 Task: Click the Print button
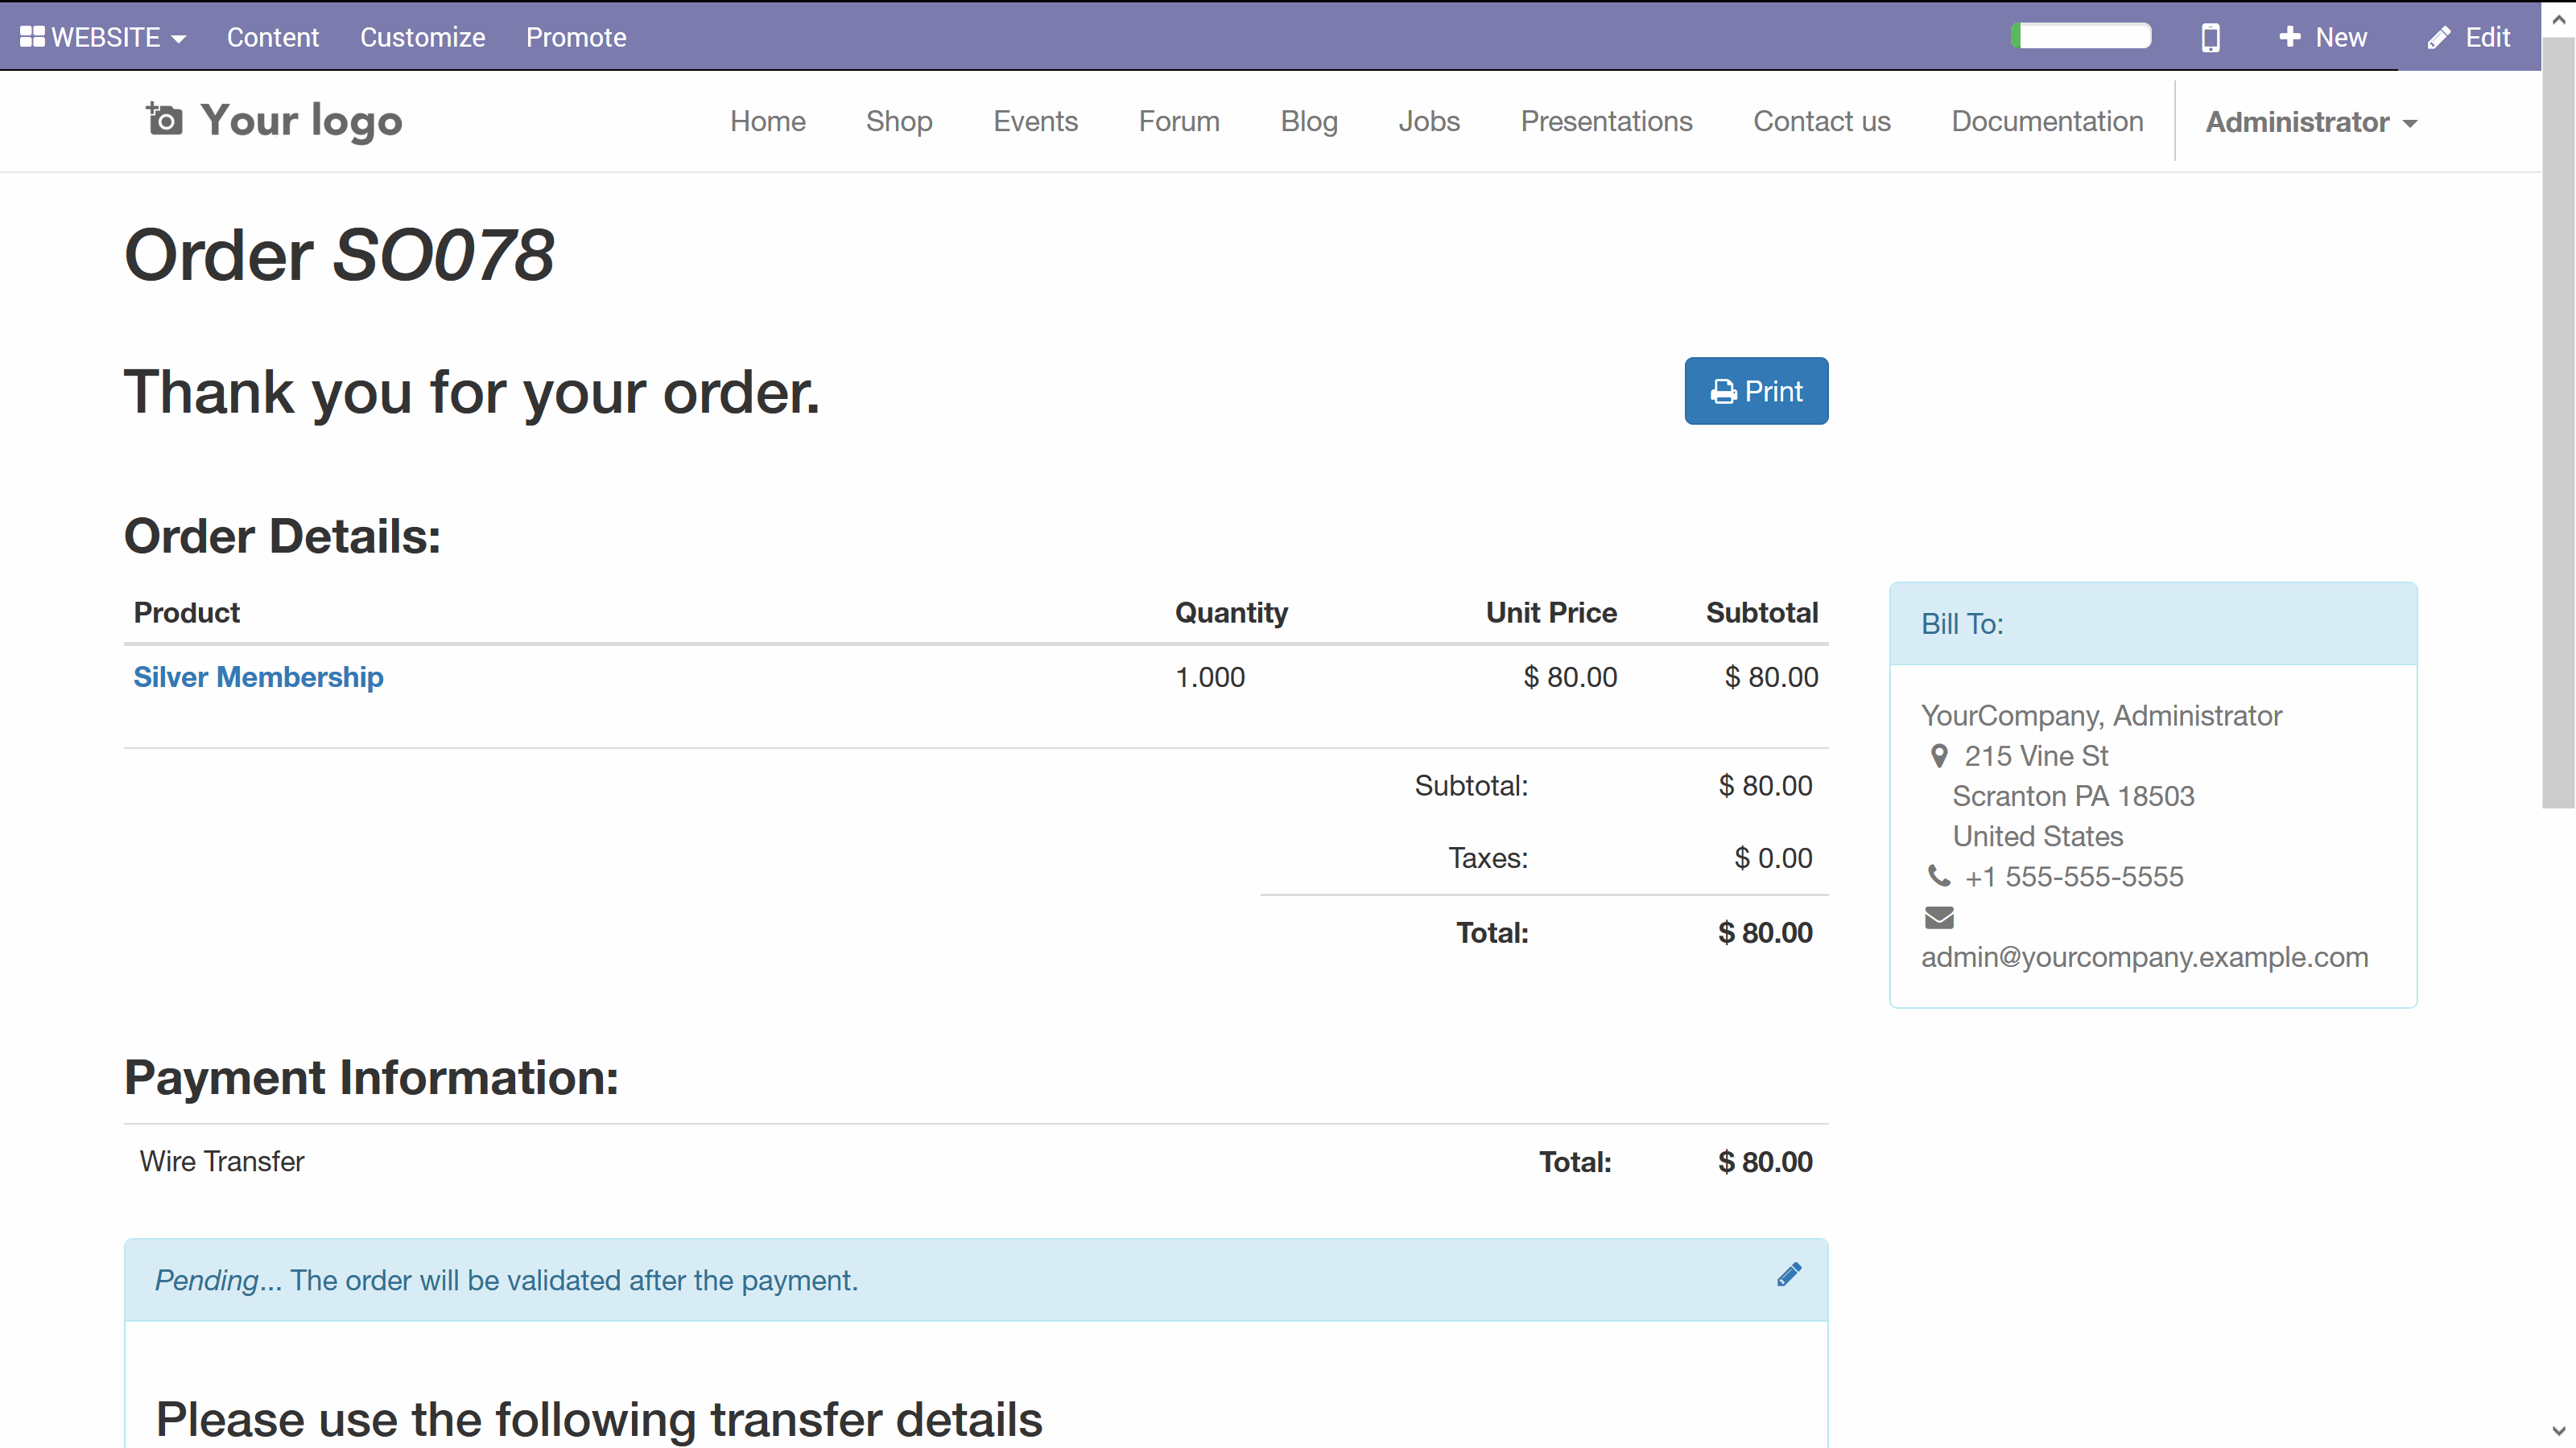pos(1756,391)
